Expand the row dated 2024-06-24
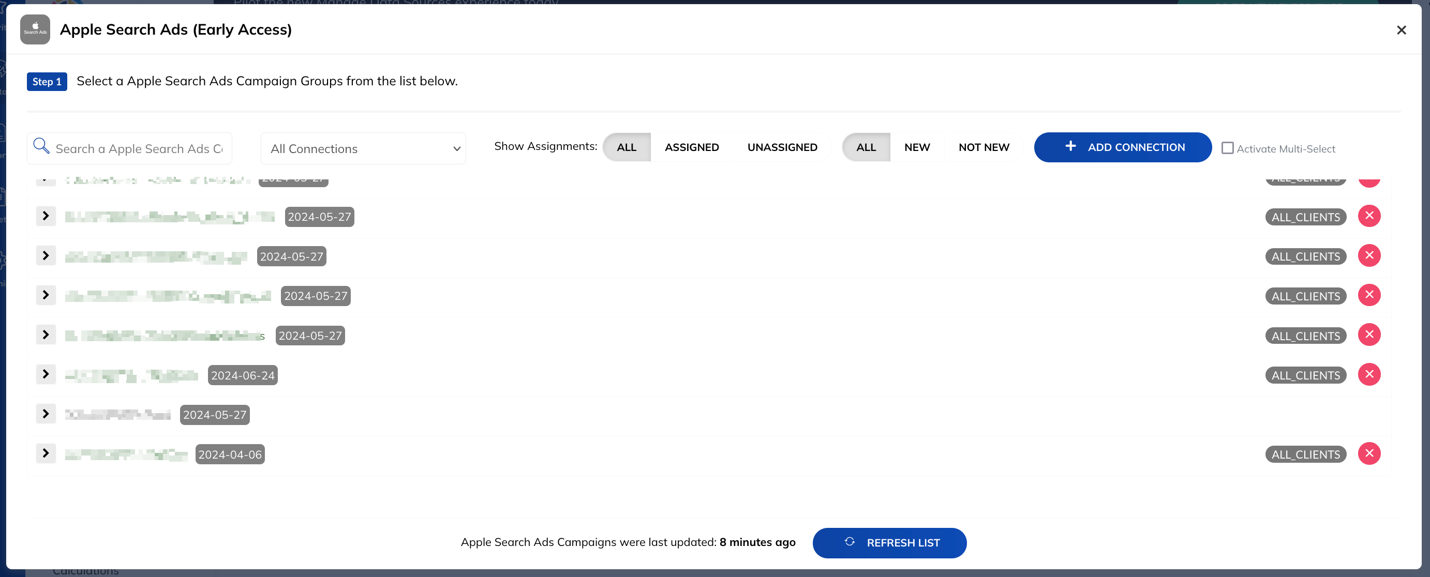This screenshot has height=577, width=1430. [46, 374]
